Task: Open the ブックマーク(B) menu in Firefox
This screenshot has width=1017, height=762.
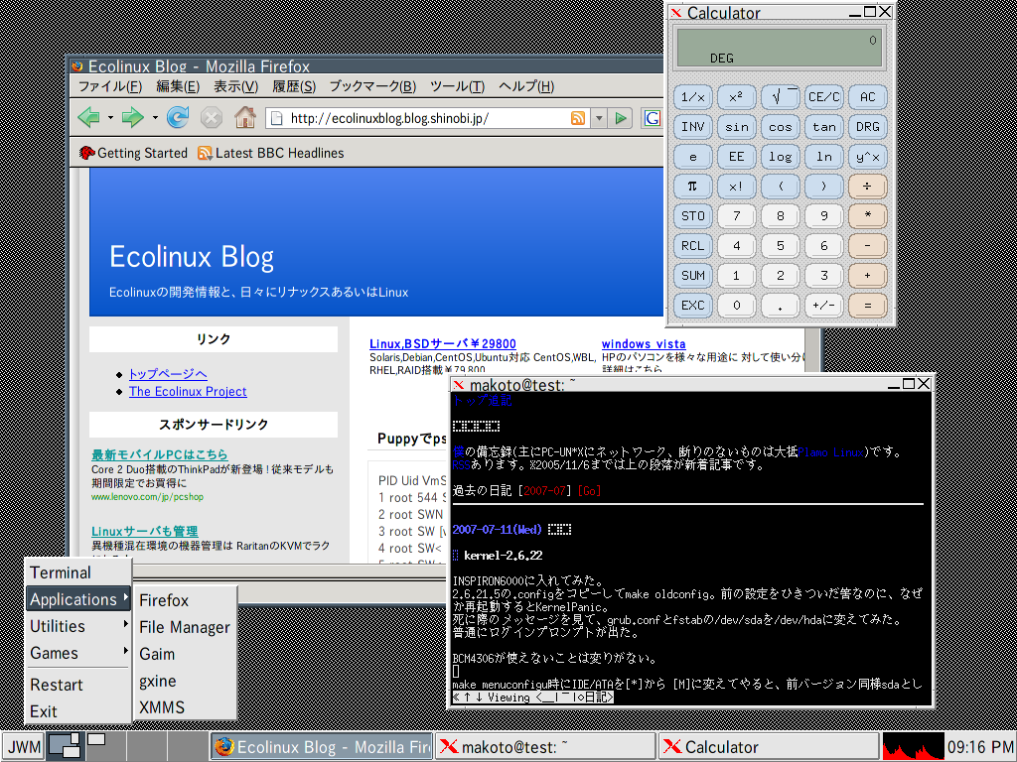Action: 373,87
